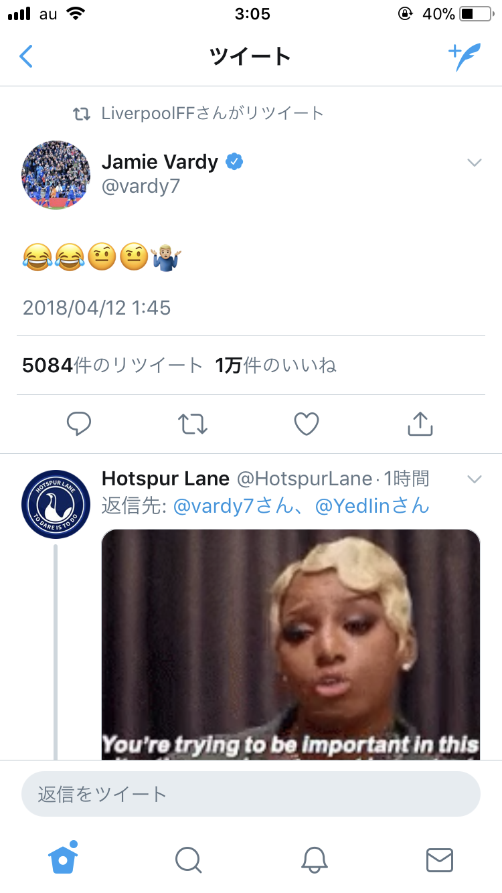Open the Search tab

tap(188, 860)
